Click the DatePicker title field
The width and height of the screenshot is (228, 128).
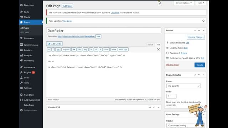click(104, 31)
